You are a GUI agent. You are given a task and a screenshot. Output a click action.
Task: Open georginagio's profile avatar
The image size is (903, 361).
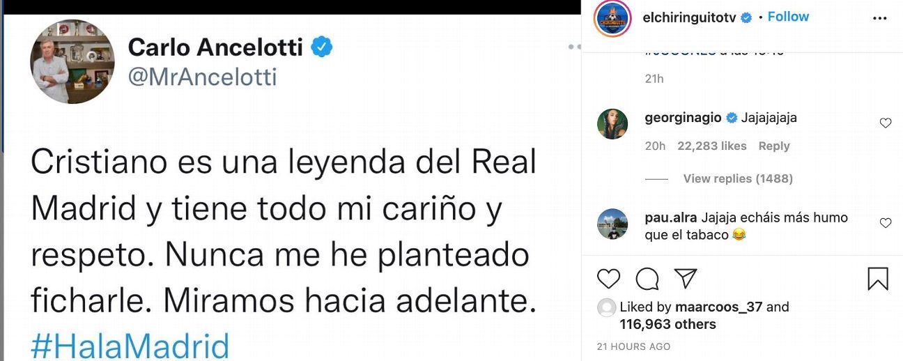click(x=613, y=124)
